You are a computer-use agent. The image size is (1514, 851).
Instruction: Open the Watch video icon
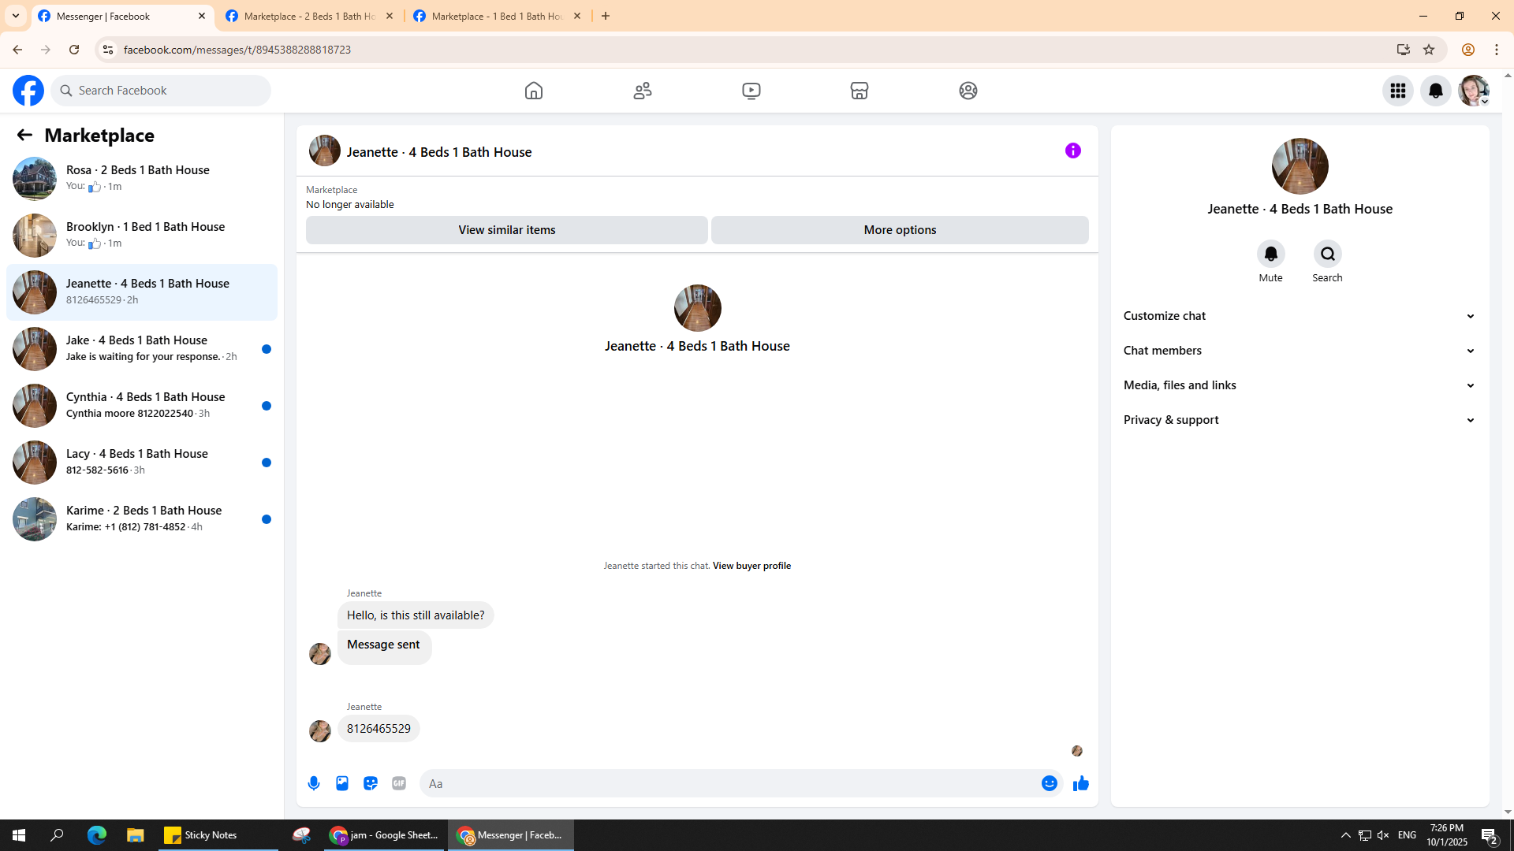(x=751, y=91)
